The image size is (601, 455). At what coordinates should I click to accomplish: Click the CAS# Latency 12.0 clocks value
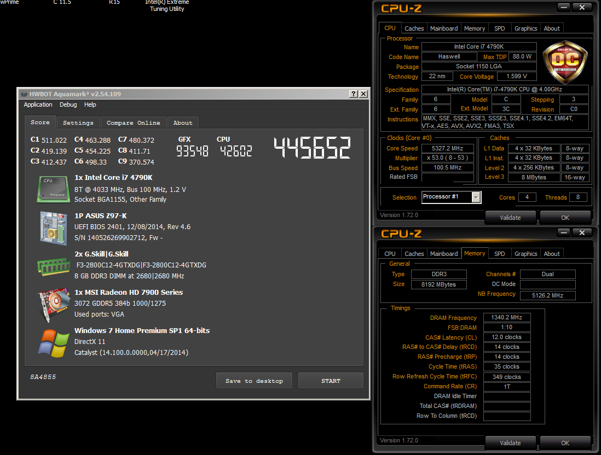(x=507, y=337)
